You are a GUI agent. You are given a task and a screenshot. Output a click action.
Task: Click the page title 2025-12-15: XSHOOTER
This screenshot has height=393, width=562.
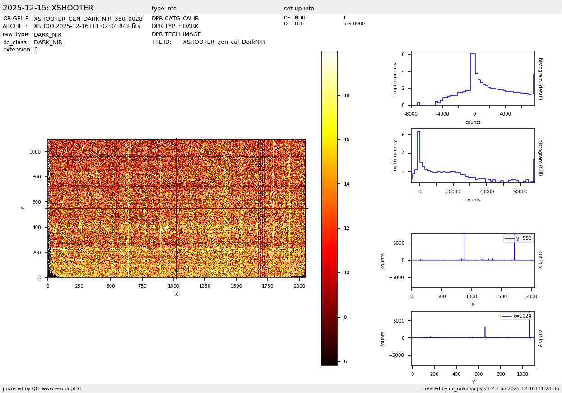pyautogui.click(x=48, y=8)
